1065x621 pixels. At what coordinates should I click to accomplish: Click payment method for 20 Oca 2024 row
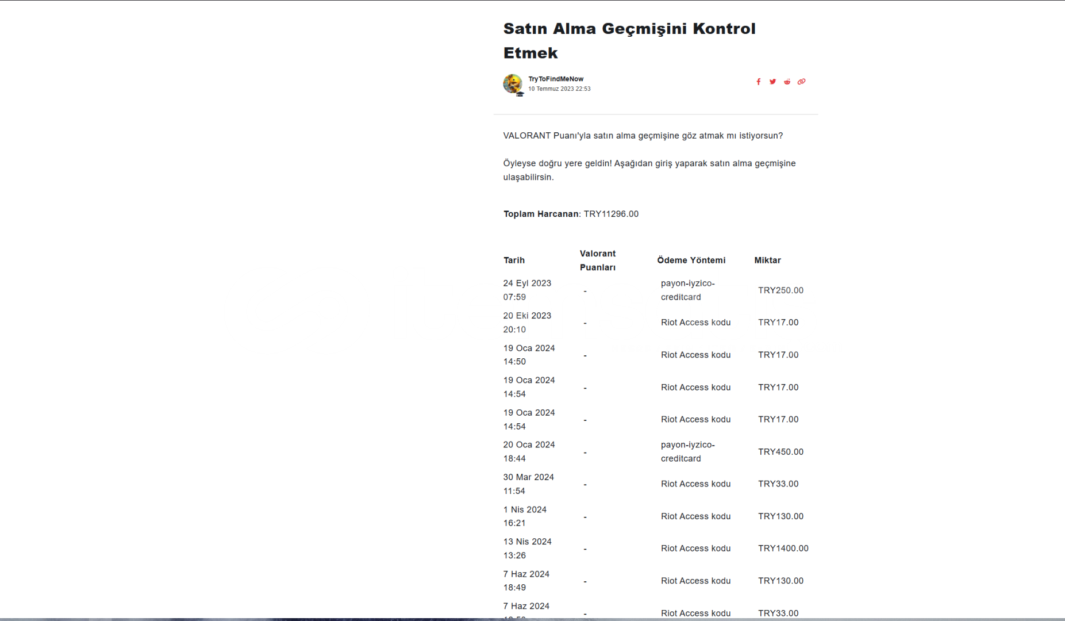[x=687, y=452]
